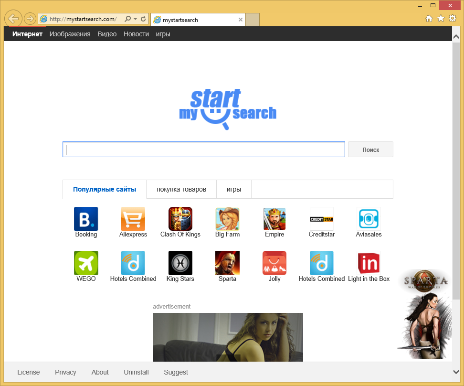
Task: Open the Sparta game icon in the sites grid
Action: click(227, 263)
